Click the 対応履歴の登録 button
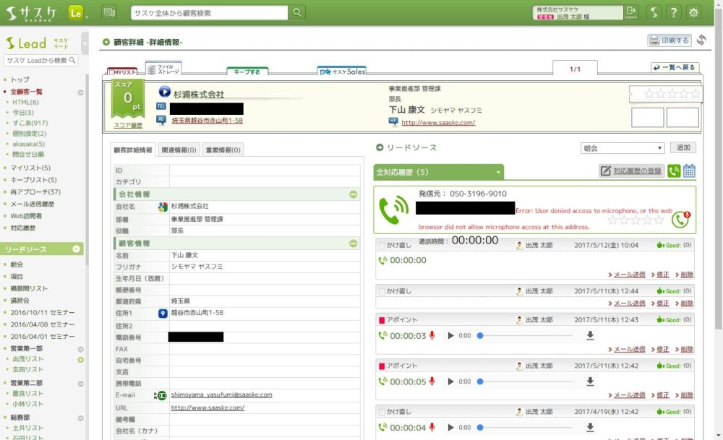This screenshot has width=723, height=440. [631, 171]
